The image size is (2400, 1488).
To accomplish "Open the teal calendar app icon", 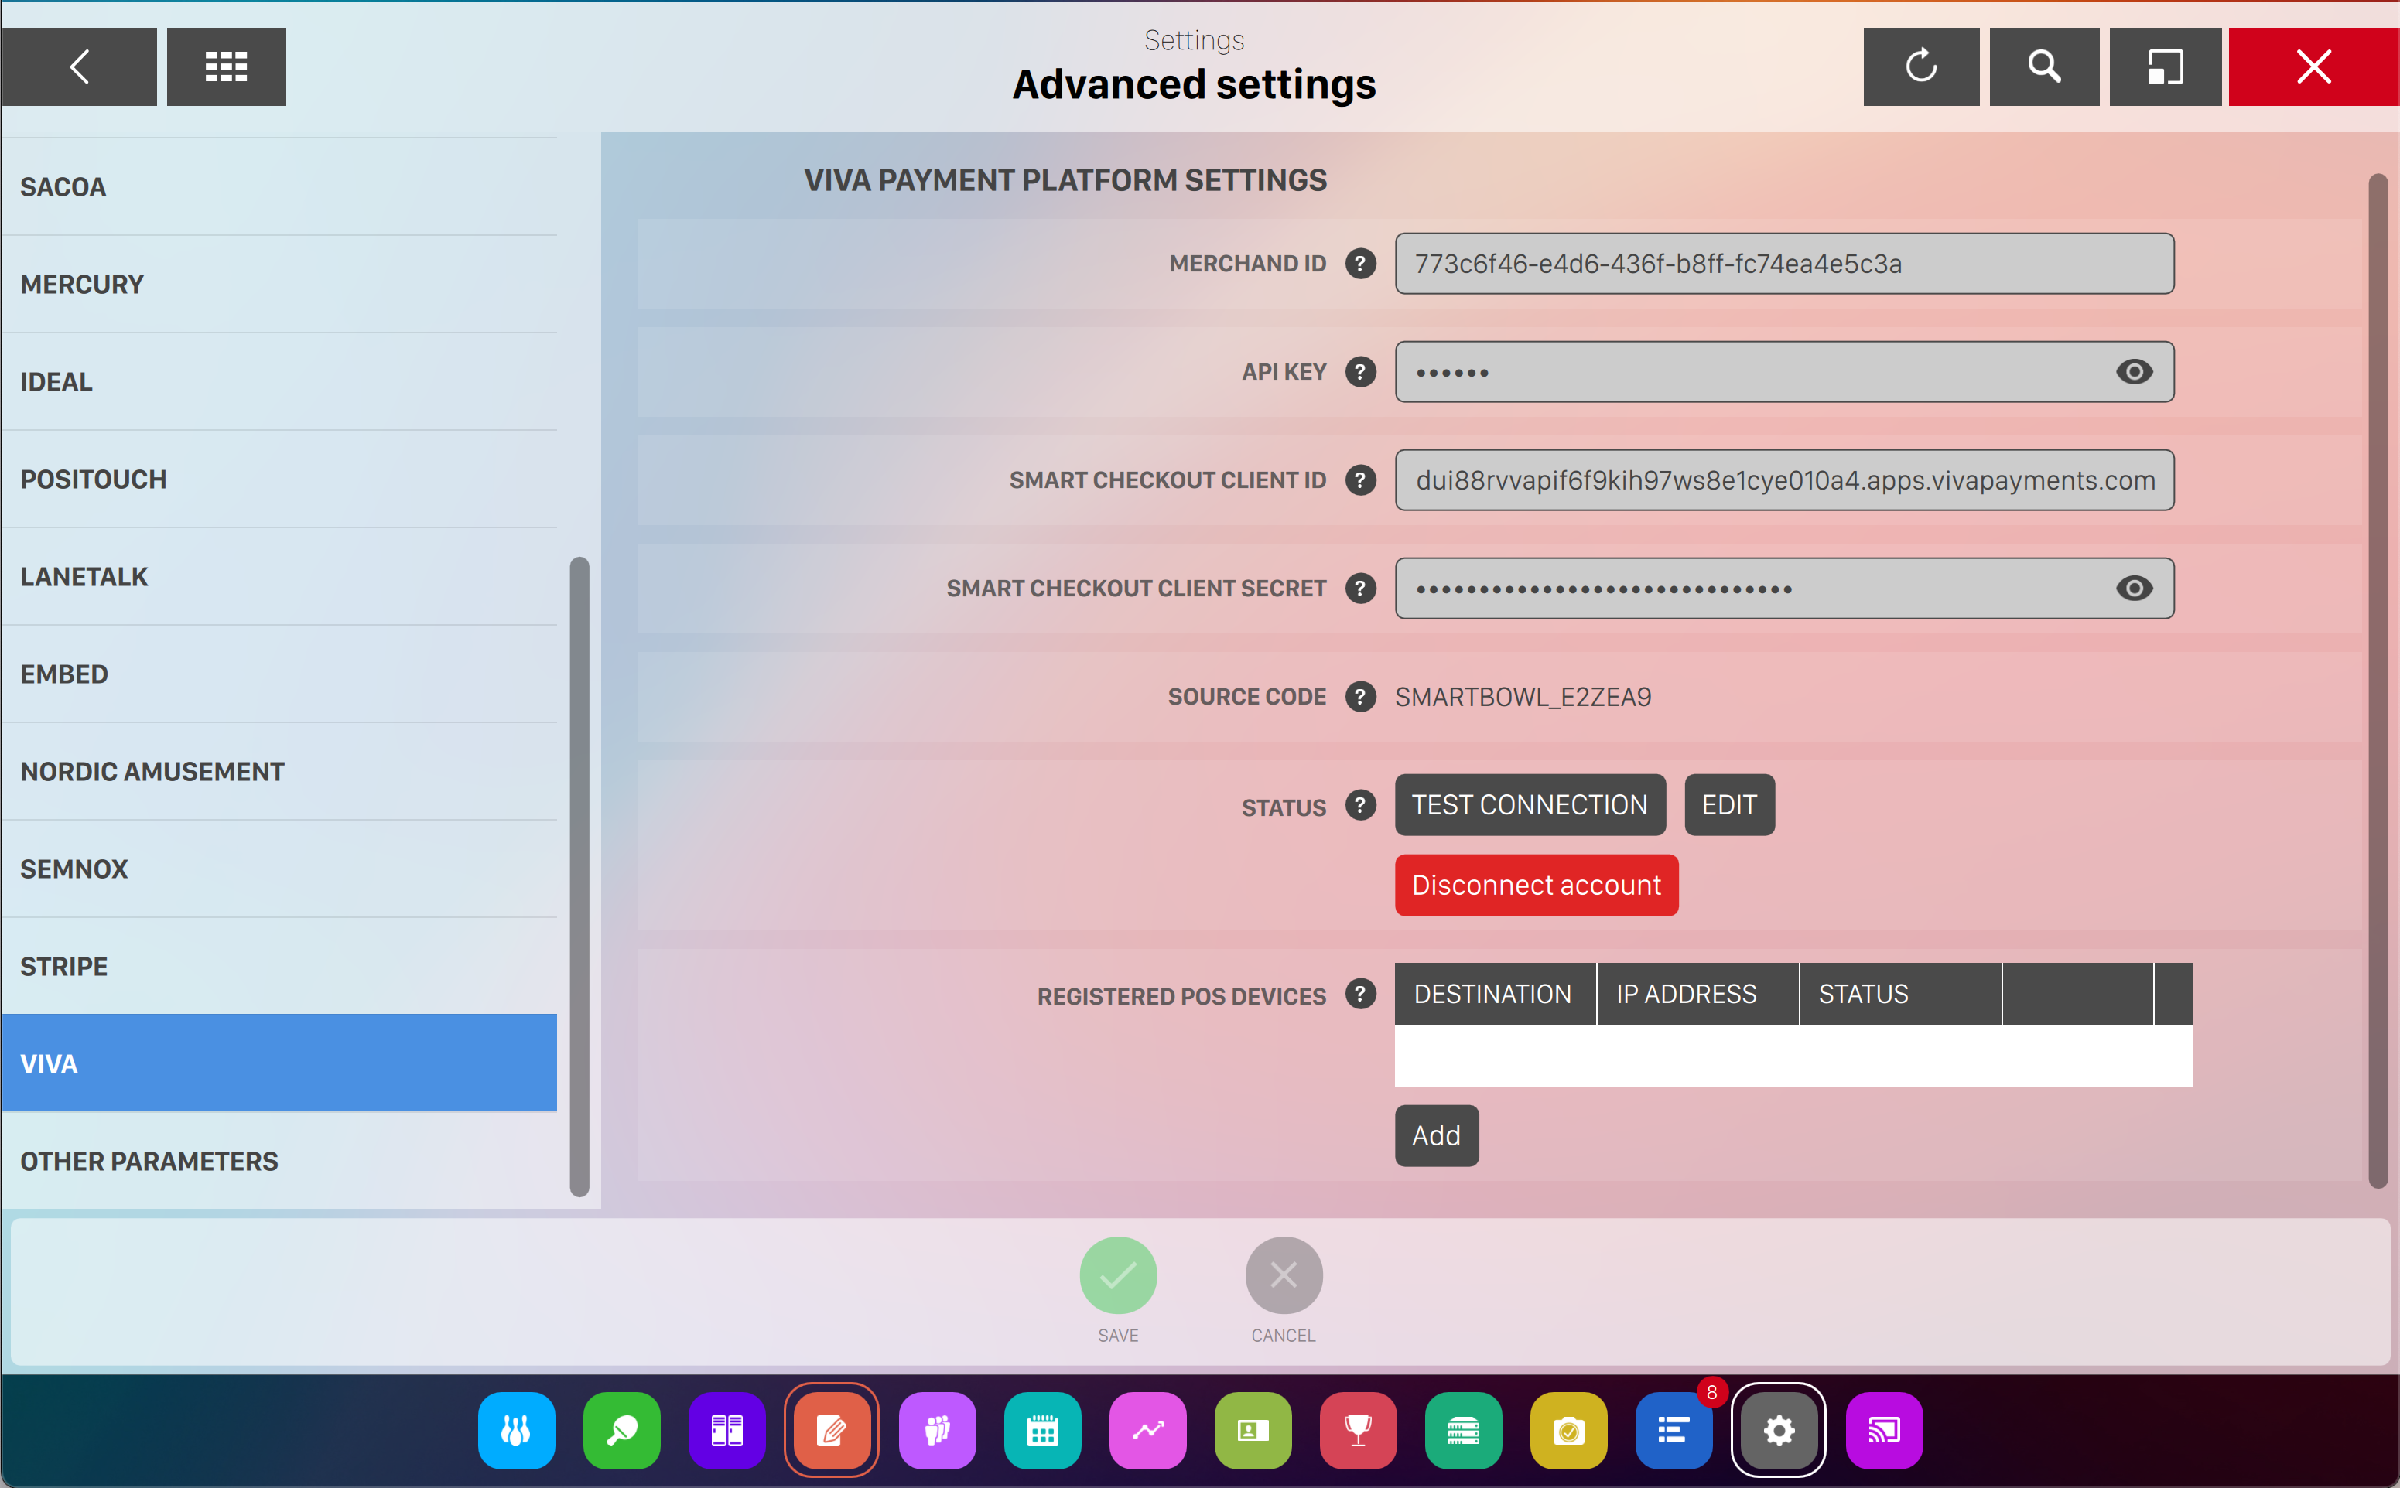I will (x=1041, y=1430).
